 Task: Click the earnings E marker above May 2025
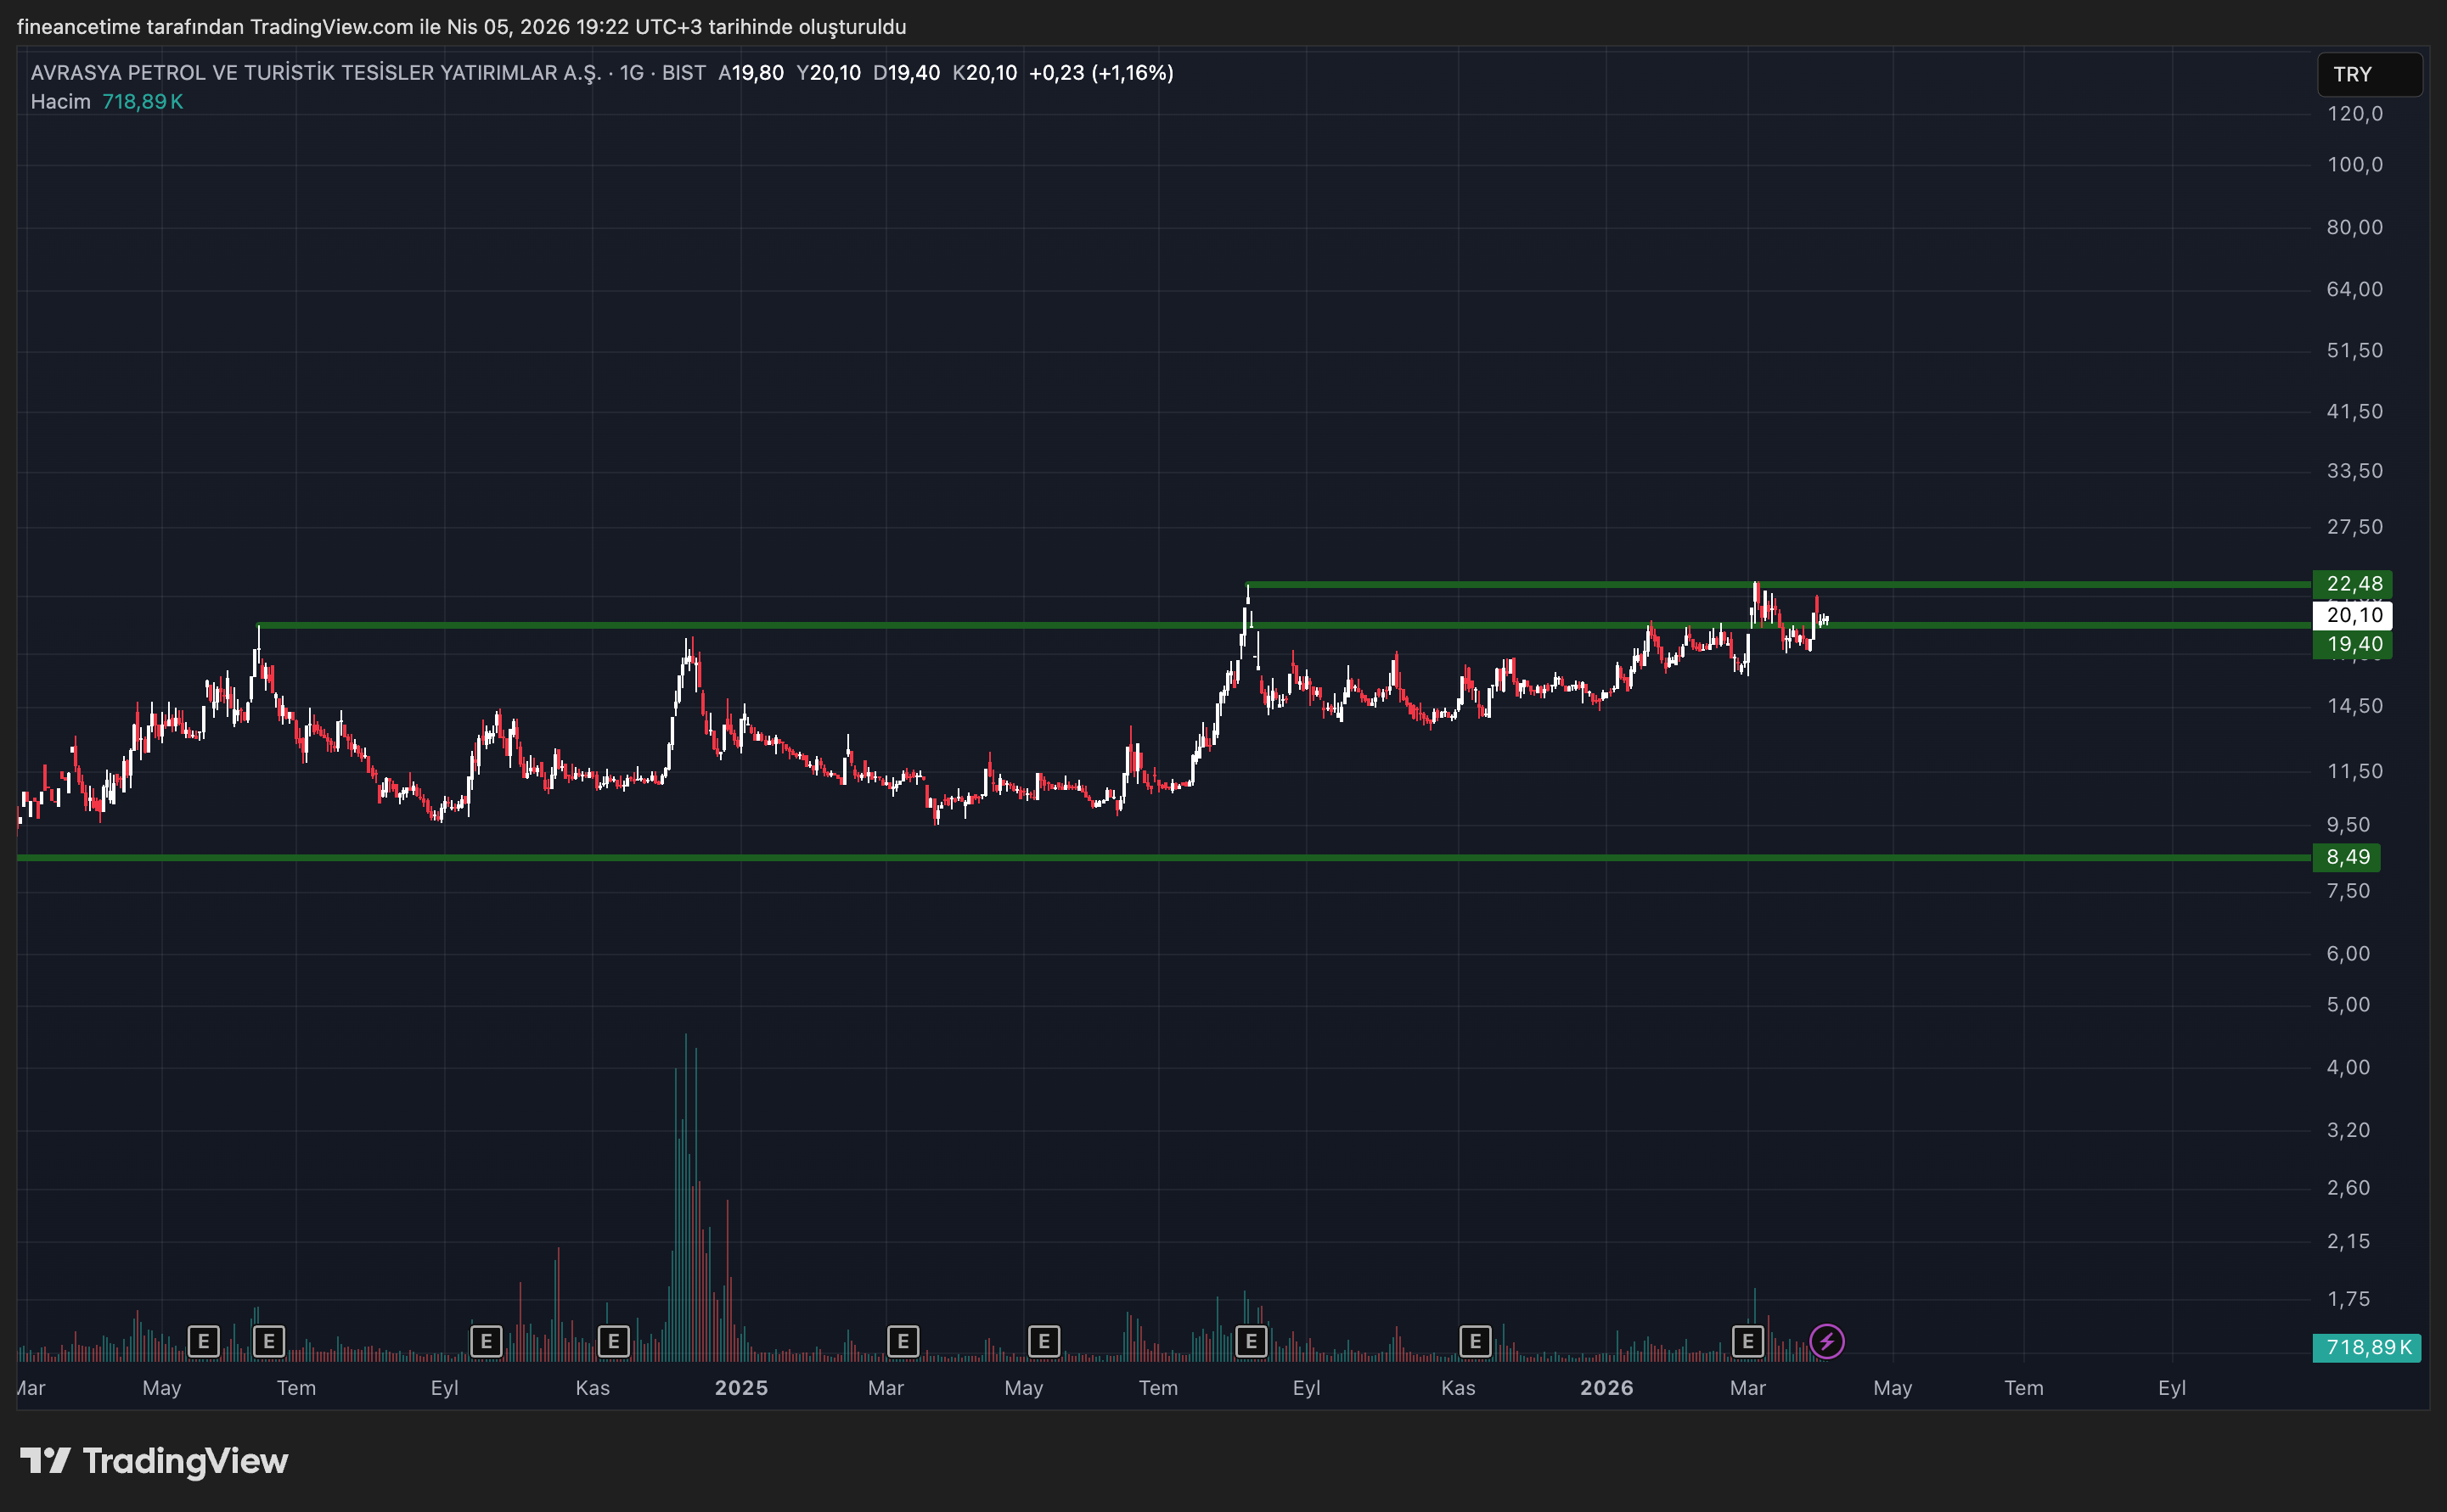tap(1043, 1341)
